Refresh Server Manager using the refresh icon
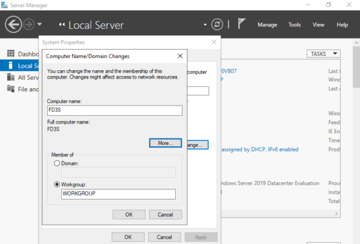 [x=217, y=25]
